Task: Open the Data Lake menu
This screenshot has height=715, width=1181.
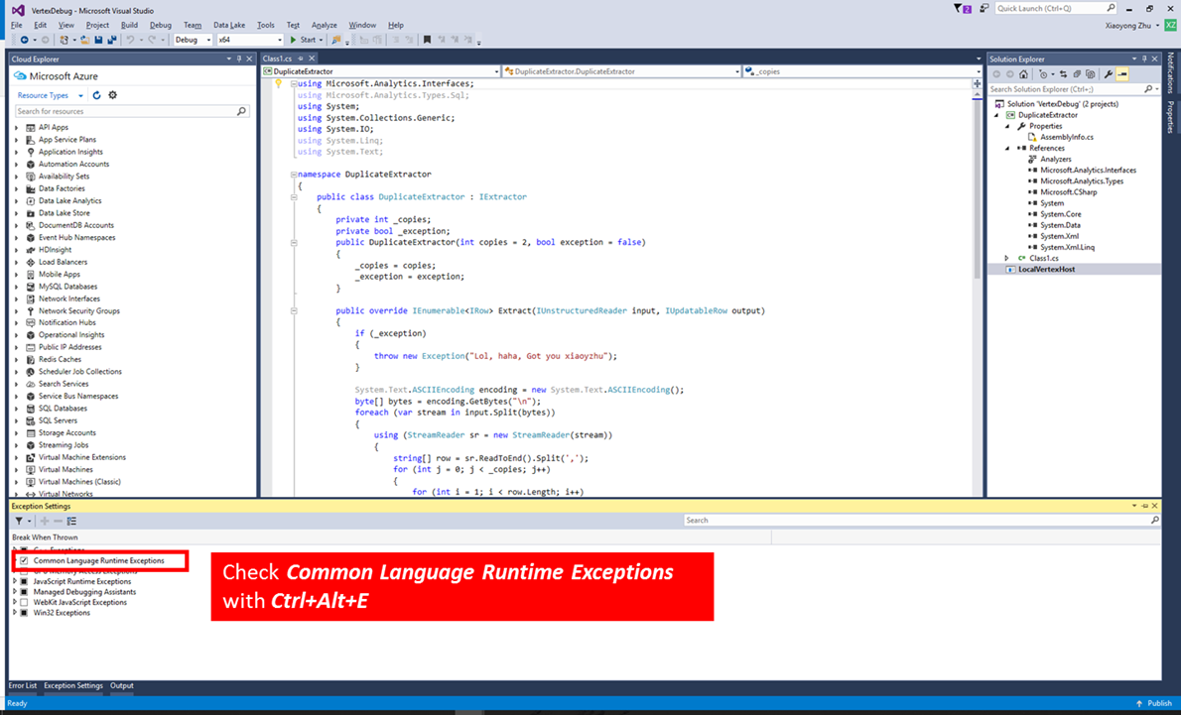Action: tap(228, 25)
